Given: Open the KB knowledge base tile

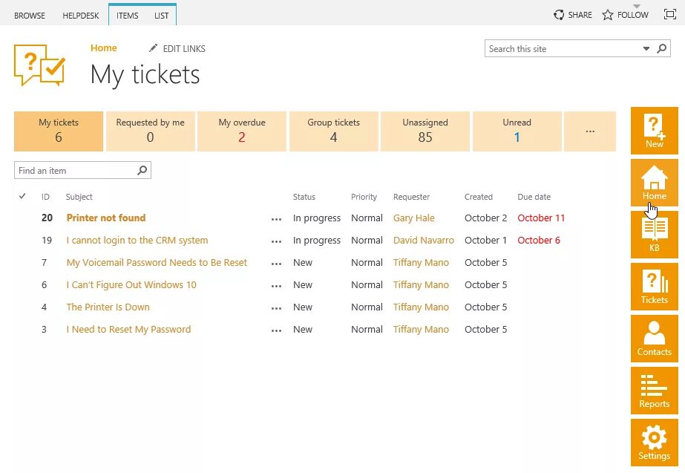Looking at the screenshot, I should coord(654,234).
